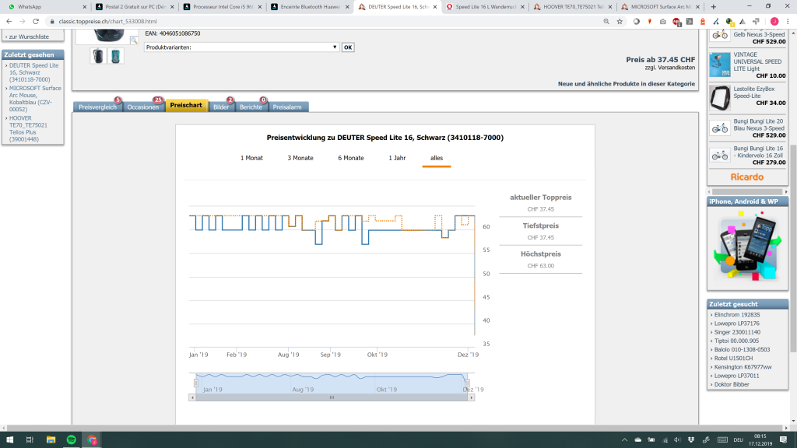Click the chart navigator scrollbar handle
The width and height of the screenshot is (797, 448).
point(331,397)
